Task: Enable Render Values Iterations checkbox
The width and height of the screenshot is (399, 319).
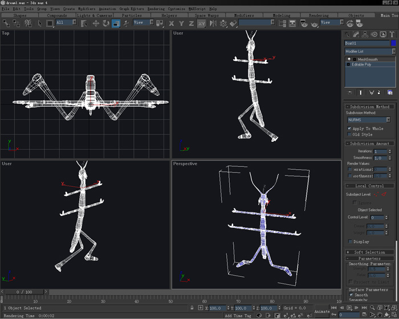Action: (x=350, y=169)
